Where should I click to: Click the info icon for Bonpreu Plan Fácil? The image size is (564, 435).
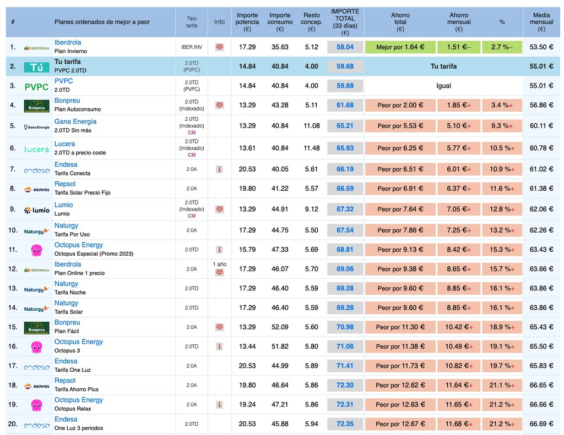tap(219, 327)
